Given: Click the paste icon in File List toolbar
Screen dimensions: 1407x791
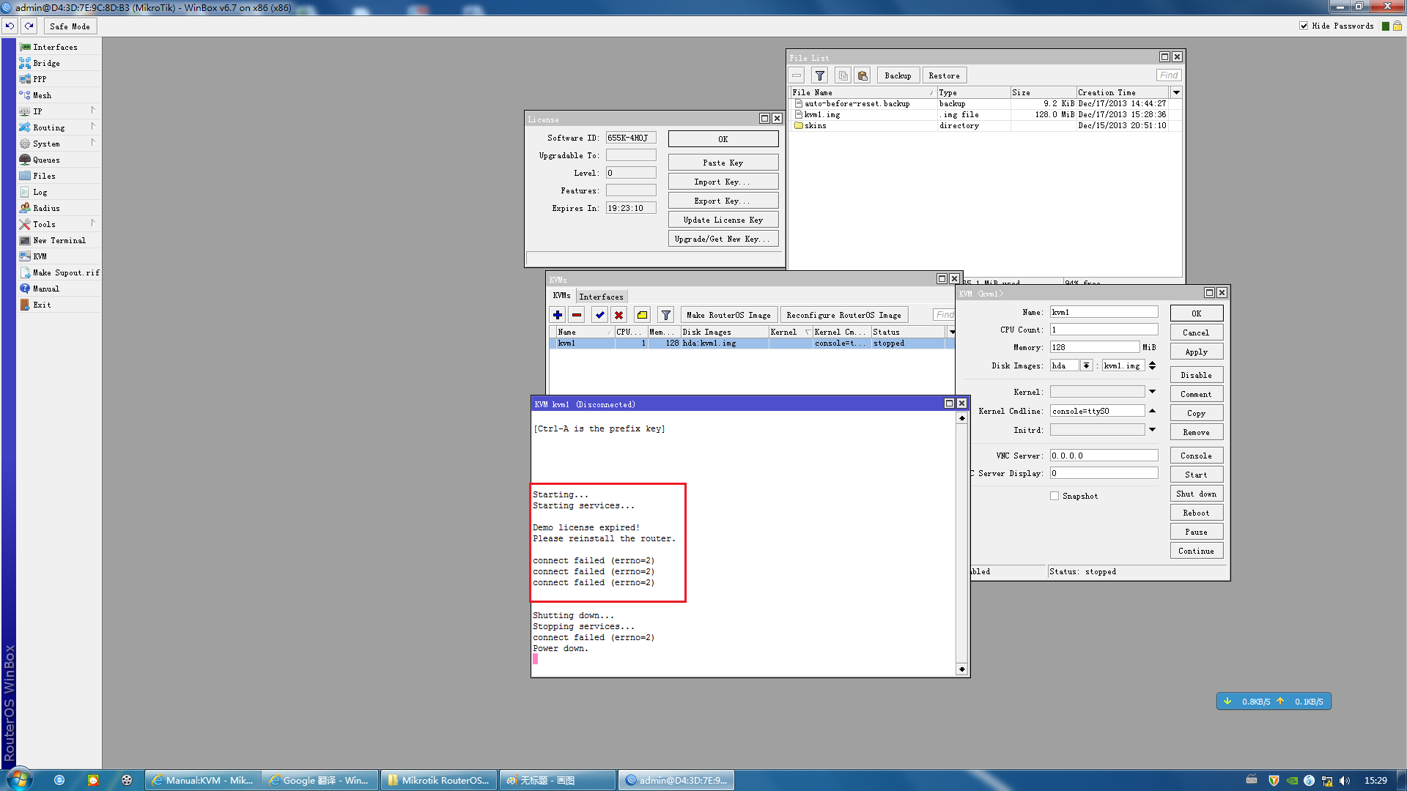Looking at the screenshot, I should click(863, 75).
